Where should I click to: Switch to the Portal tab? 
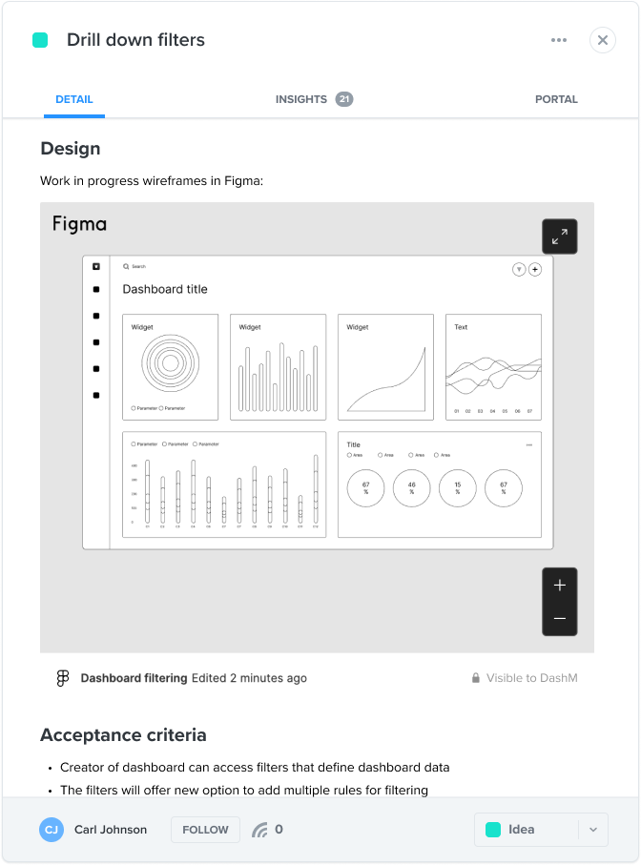tap(556, 99)
